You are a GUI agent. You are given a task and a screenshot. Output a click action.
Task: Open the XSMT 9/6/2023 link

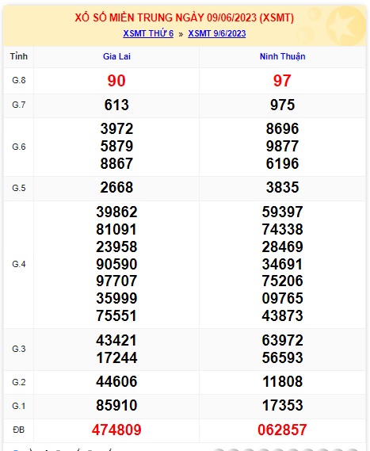pyautogui.click(x=217, y=33)
